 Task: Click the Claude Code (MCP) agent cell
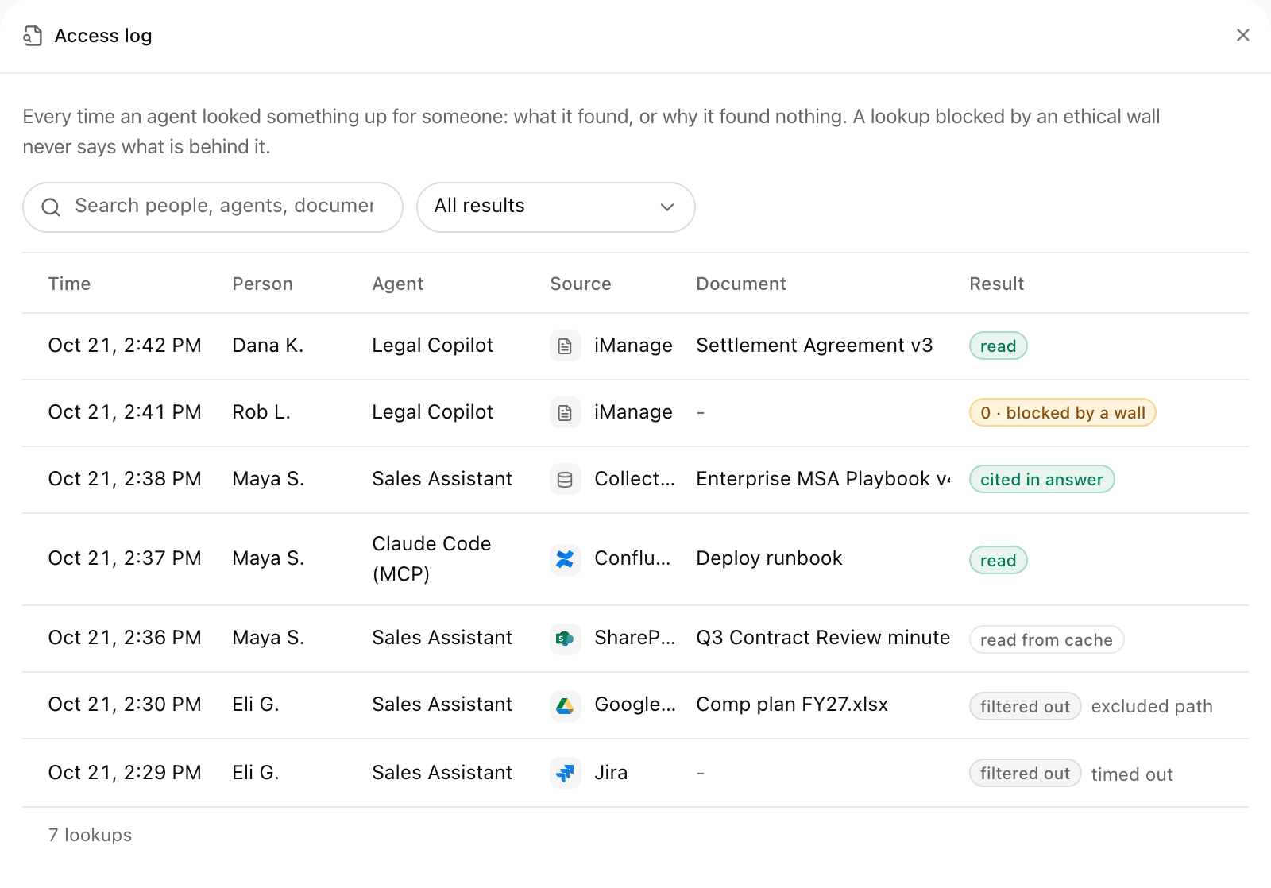pyautogui.click(x=431, y=558)
